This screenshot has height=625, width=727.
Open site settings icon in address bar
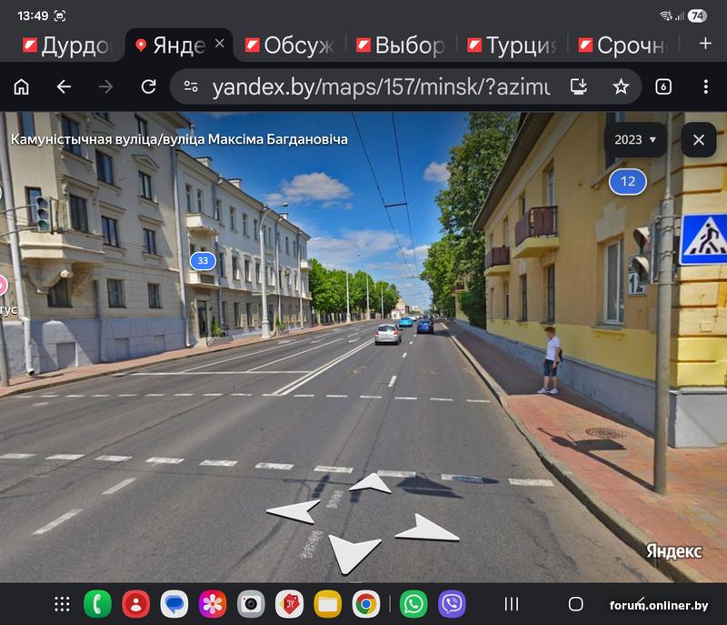[x=191, y=86]
